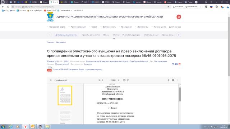Click Постановление type link
The height and width of the screenshot is (129, 230).
click(x=161, y=61)
